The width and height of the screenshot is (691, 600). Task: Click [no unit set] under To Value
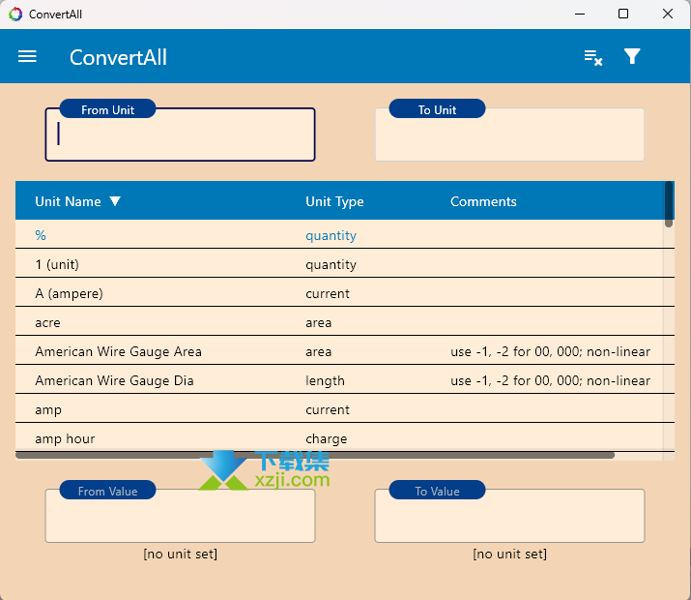click(509, 554)
